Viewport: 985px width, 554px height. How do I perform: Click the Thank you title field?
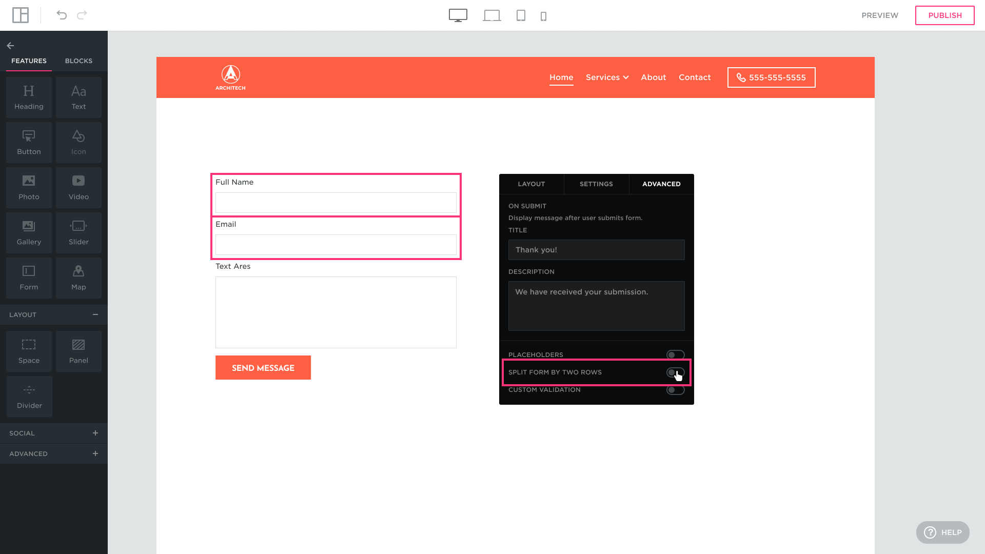[596, 250]
